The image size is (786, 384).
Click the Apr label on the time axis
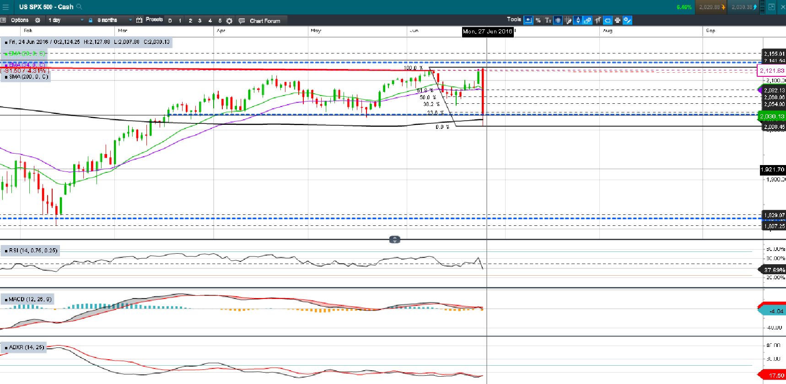point(221,31)
